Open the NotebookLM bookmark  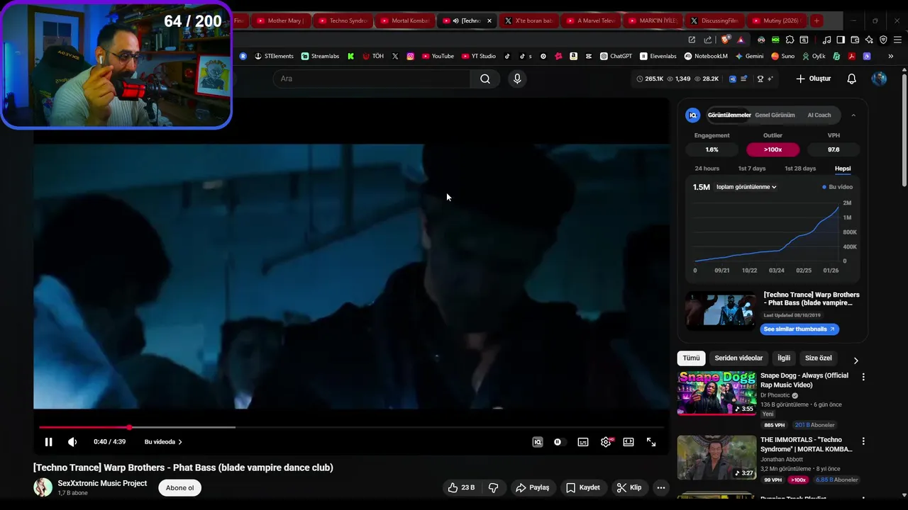pos(706,56)
